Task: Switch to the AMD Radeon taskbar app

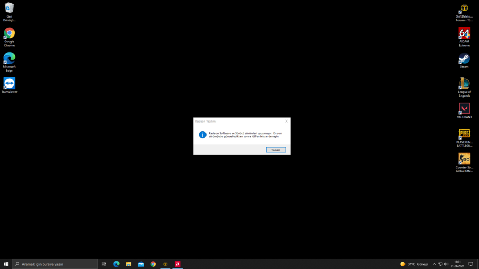Action: click(x=177, y=264)
